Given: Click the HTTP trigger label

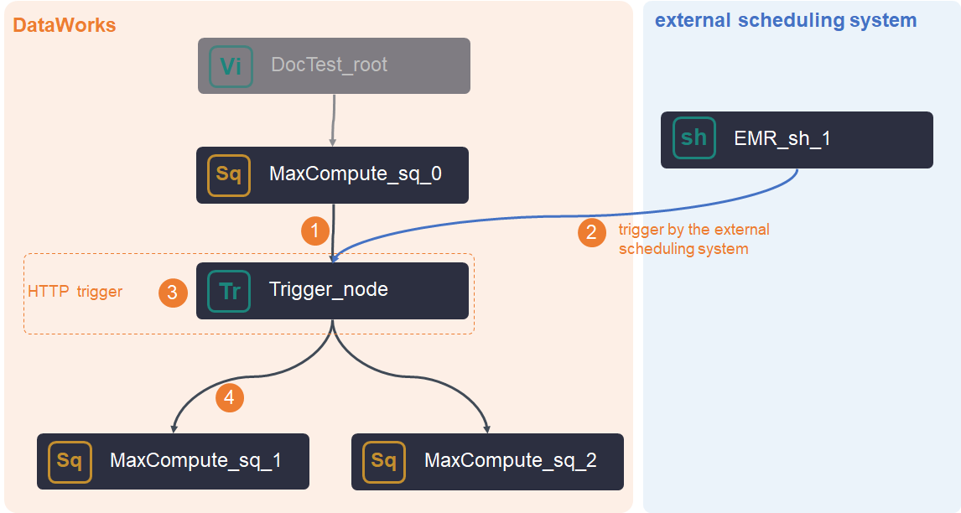Looking at the screenshot, I should (75, 291).
